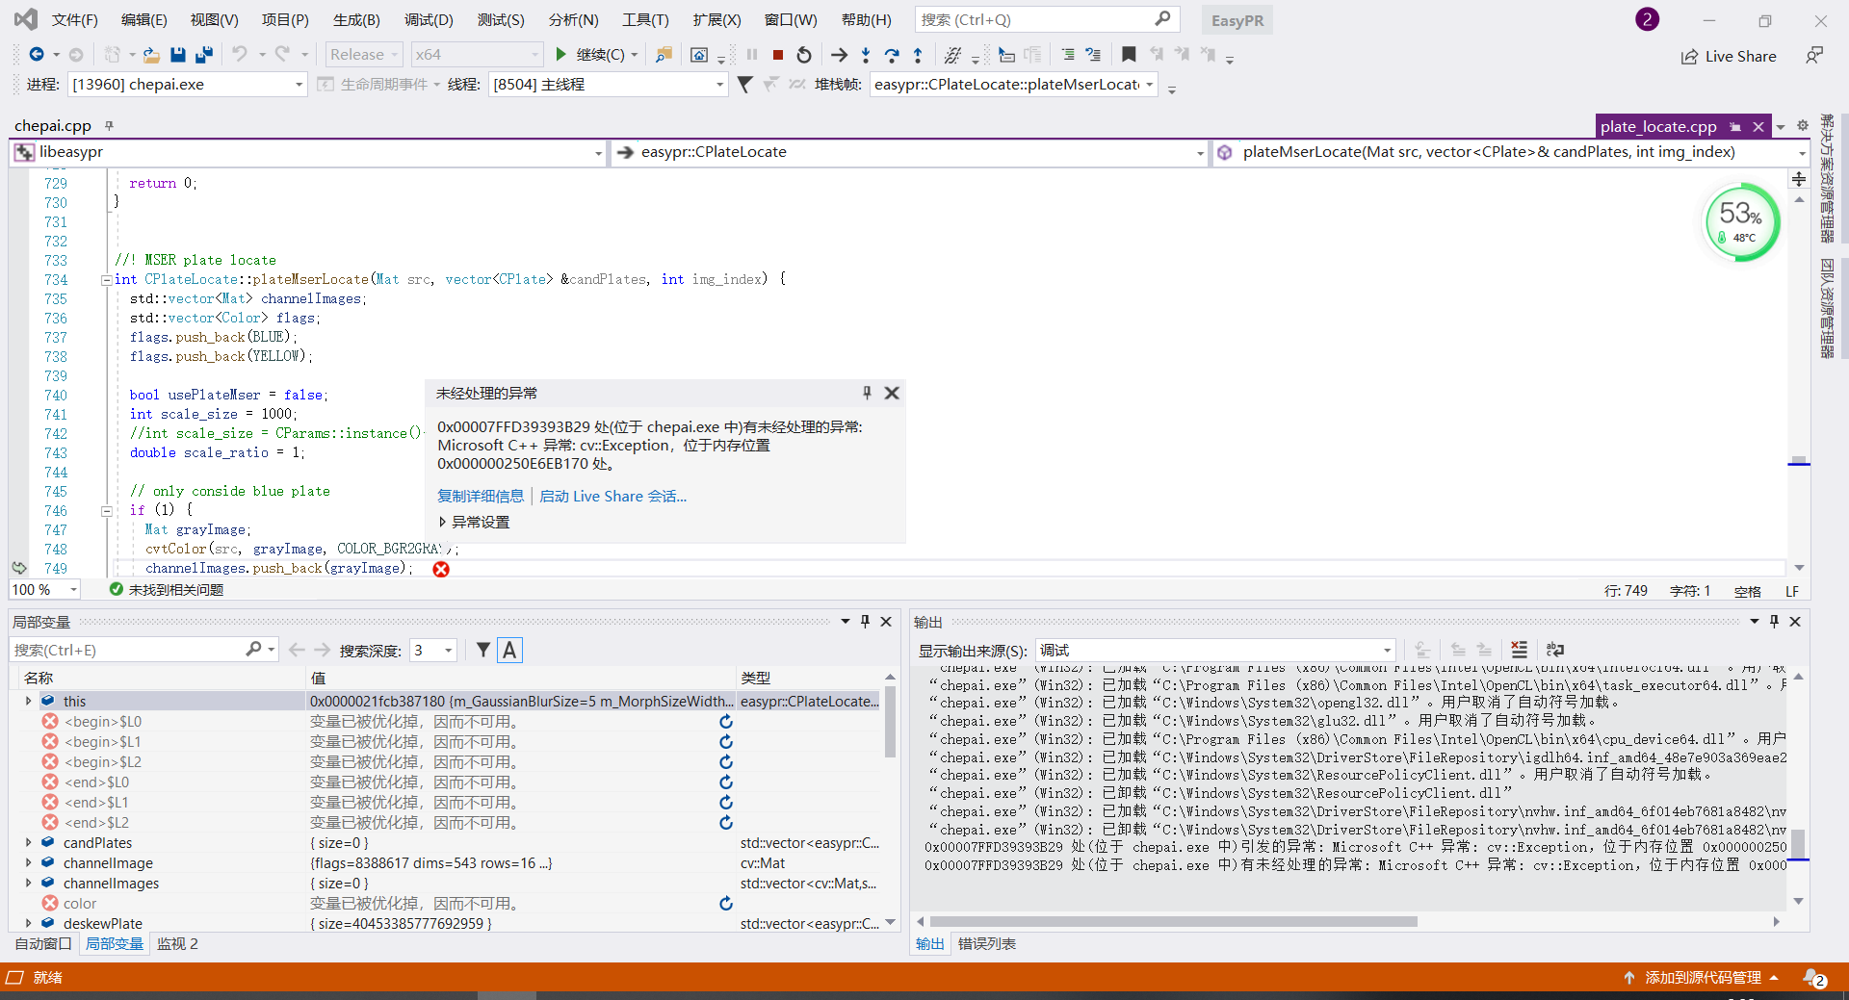This screenshot has height=1000, width=1849.
Task: Click the Live Share share icon
Action: [x=1689, y=57]
